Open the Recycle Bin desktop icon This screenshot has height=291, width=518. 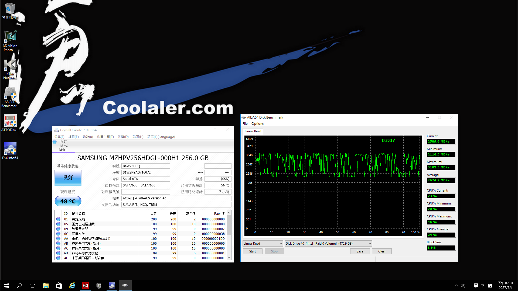pos(10,11)
